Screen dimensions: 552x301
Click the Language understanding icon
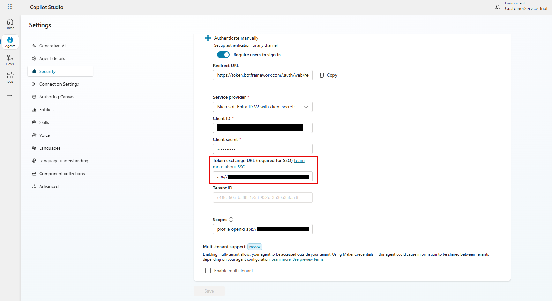[34, 161]
